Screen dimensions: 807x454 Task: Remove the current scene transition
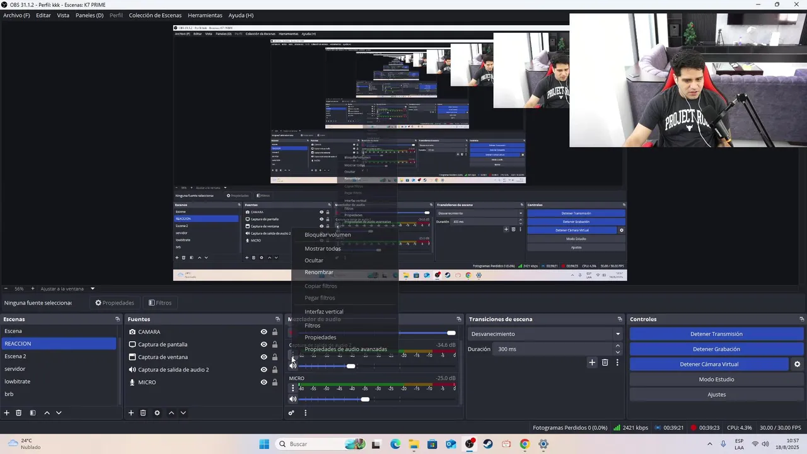(x=605, y=363)
